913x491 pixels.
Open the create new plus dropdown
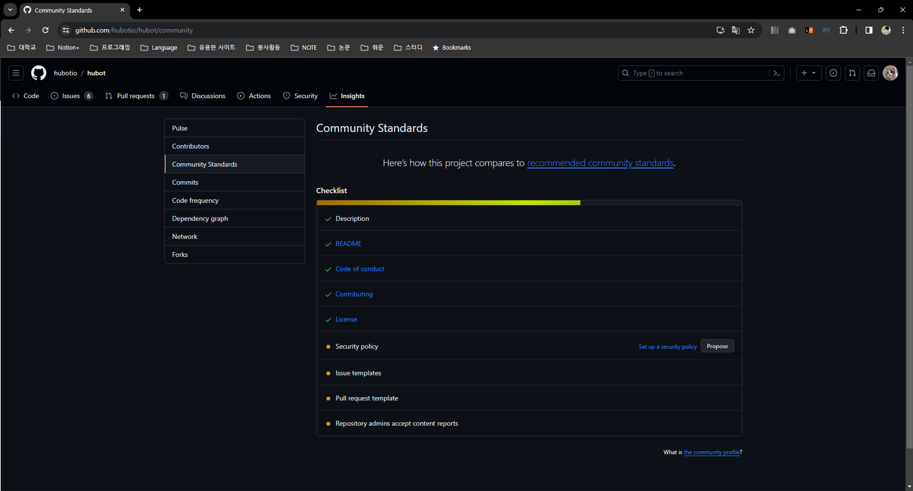click(808, 73)
